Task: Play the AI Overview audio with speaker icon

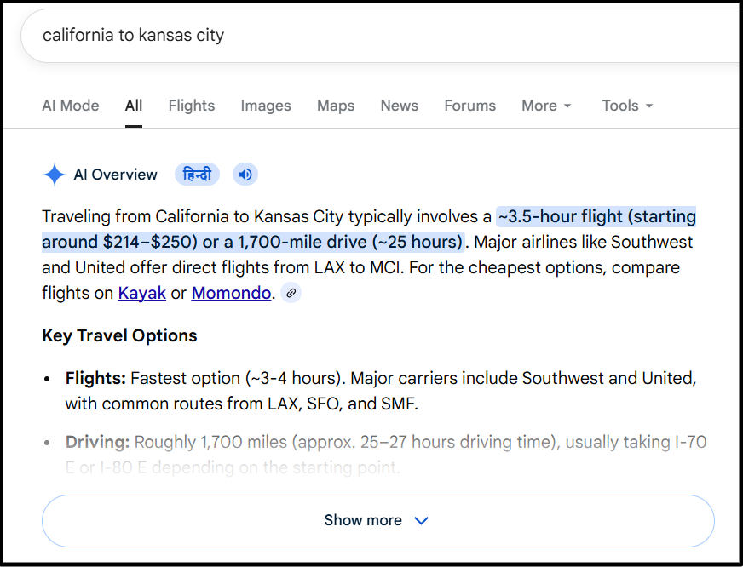Action: point(245,175)
